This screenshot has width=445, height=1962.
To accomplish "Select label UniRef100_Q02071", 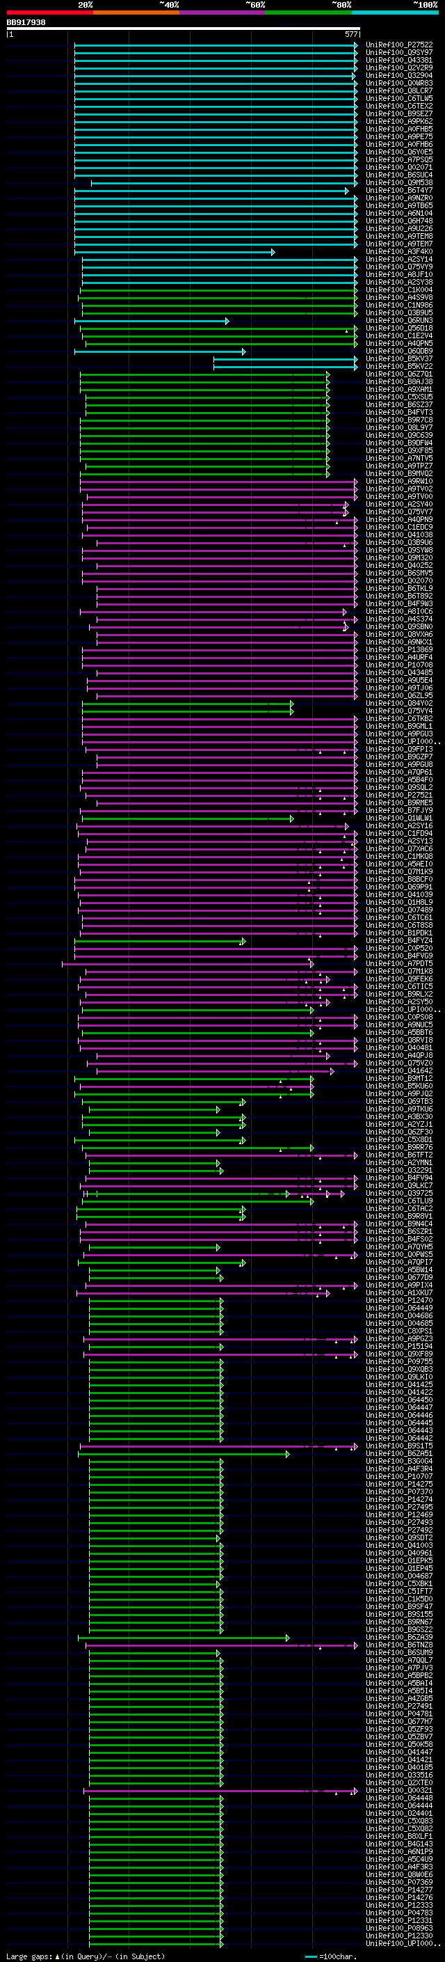I will pos(399,168).
